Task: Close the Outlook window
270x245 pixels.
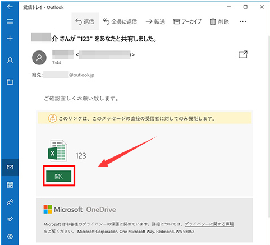Action: [262, 7]
